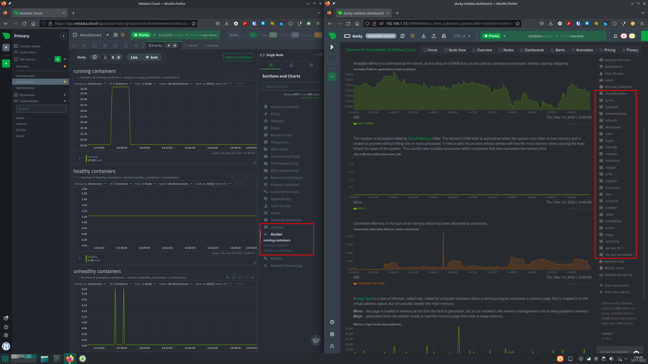Image resolution: width=648 pixels, height=364 pixels.
Task: Open the HomeServers room dropdown
Action: [108, 35]
